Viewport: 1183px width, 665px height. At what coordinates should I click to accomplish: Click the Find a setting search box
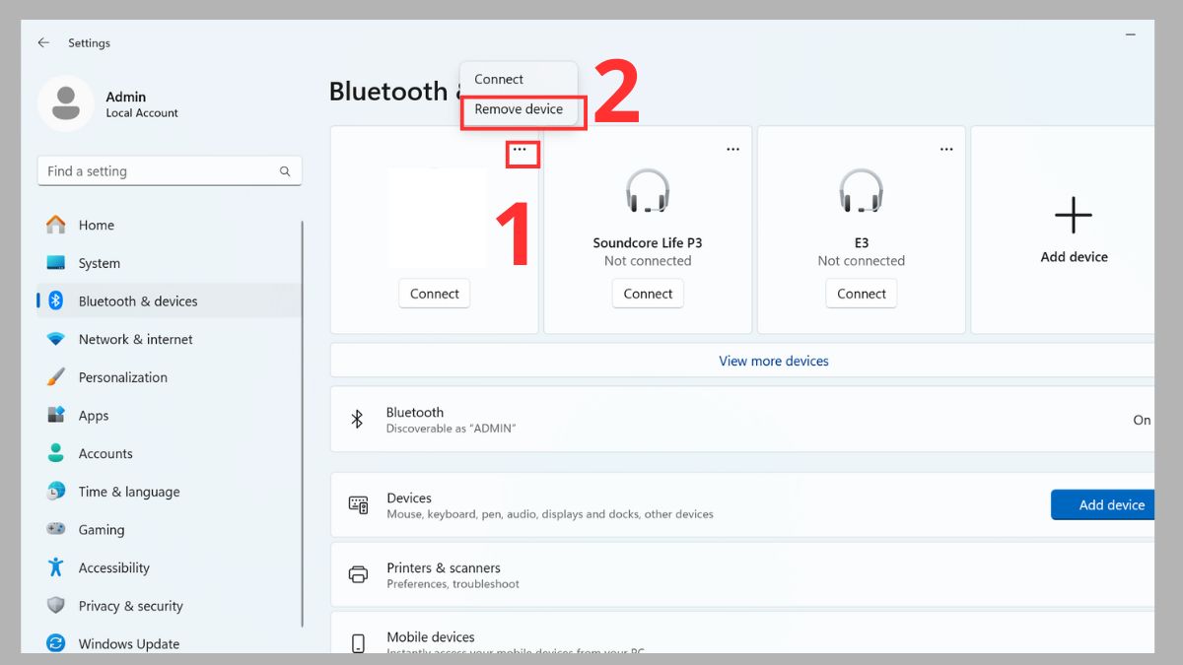(169, 170)
